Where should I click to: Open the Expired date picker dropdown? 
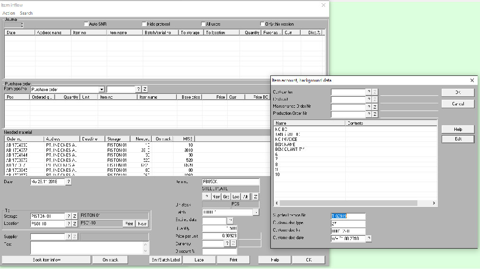(230, 221)
